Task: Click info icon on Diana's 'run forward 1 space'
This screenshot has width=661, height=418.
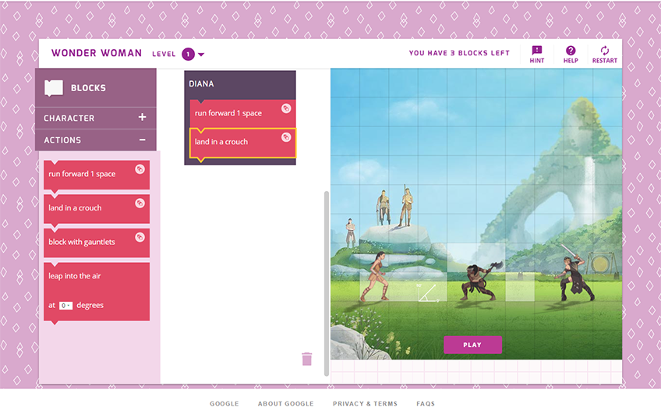Action: click(x=286, y=108)
